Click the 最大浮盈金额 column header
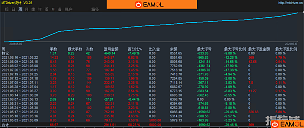 (x=259, y=49)
